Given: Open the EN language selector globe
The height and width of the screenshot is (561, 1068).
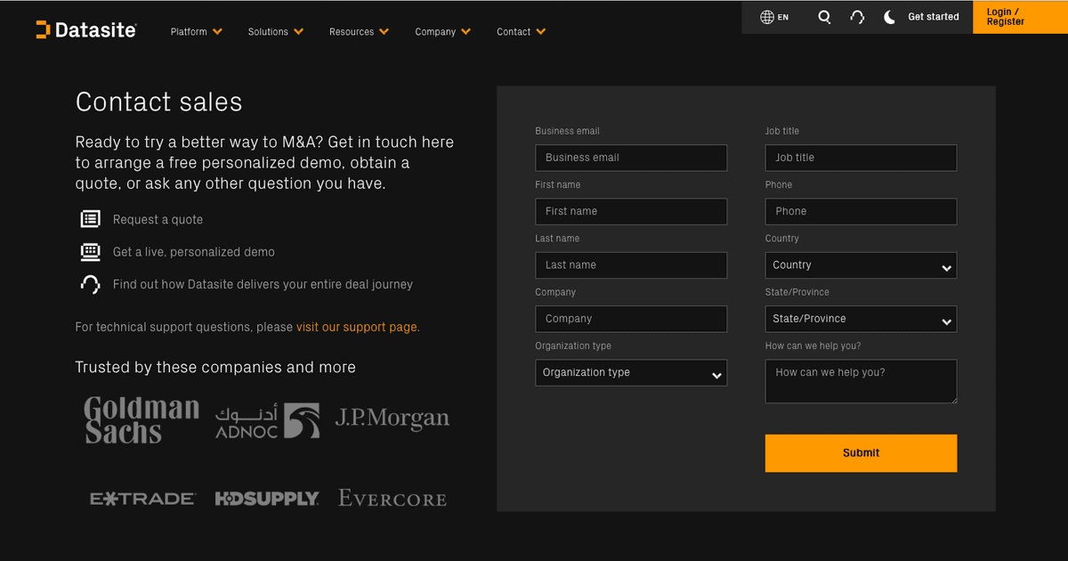Looking at the screenshot, I should pyautogui.click(x=774, y=17).
